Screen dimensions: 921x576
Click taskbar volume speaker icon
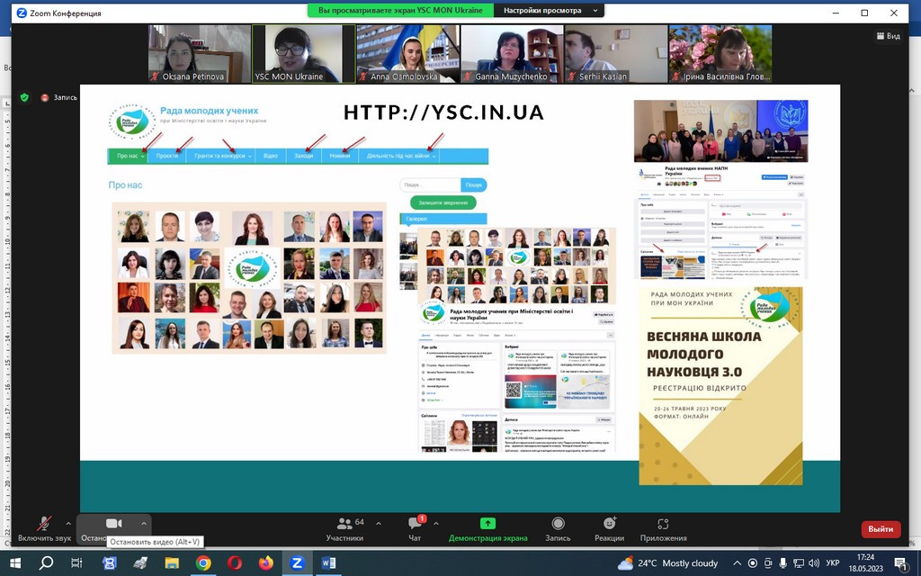(x=814, y=563)
